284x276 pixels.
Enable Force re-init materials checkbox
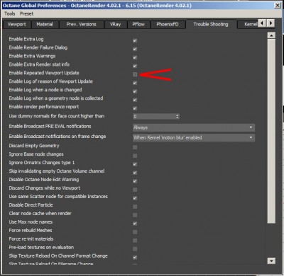pyautogui.click(x=135, y=241)
